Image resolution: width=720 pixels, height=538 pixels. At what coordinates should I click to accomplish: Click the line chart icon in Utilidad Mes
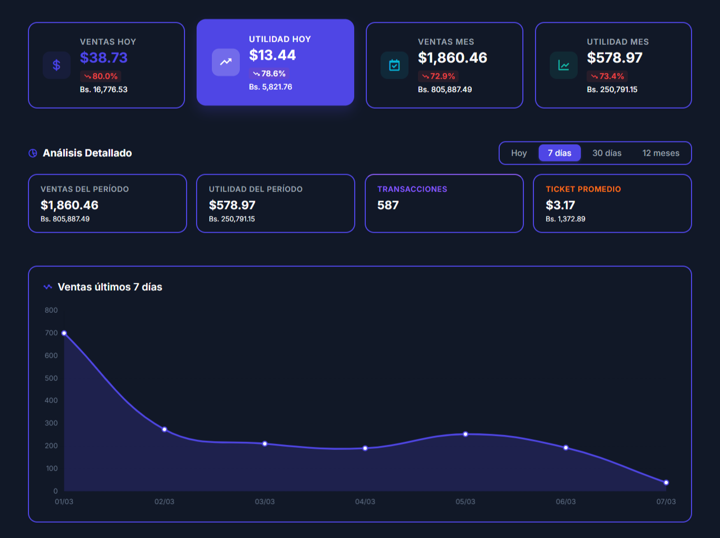tap(563, 65)
